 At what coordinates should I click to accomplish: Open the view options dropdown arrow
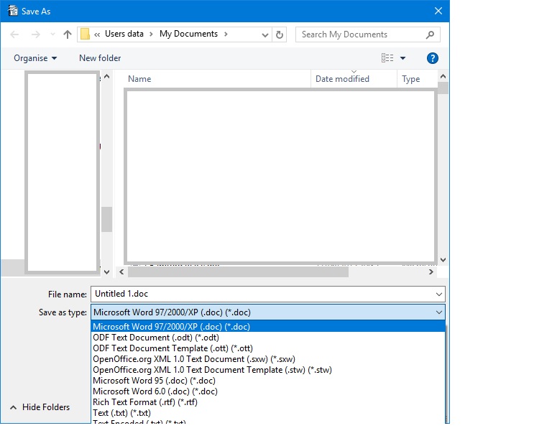(402, 58)
